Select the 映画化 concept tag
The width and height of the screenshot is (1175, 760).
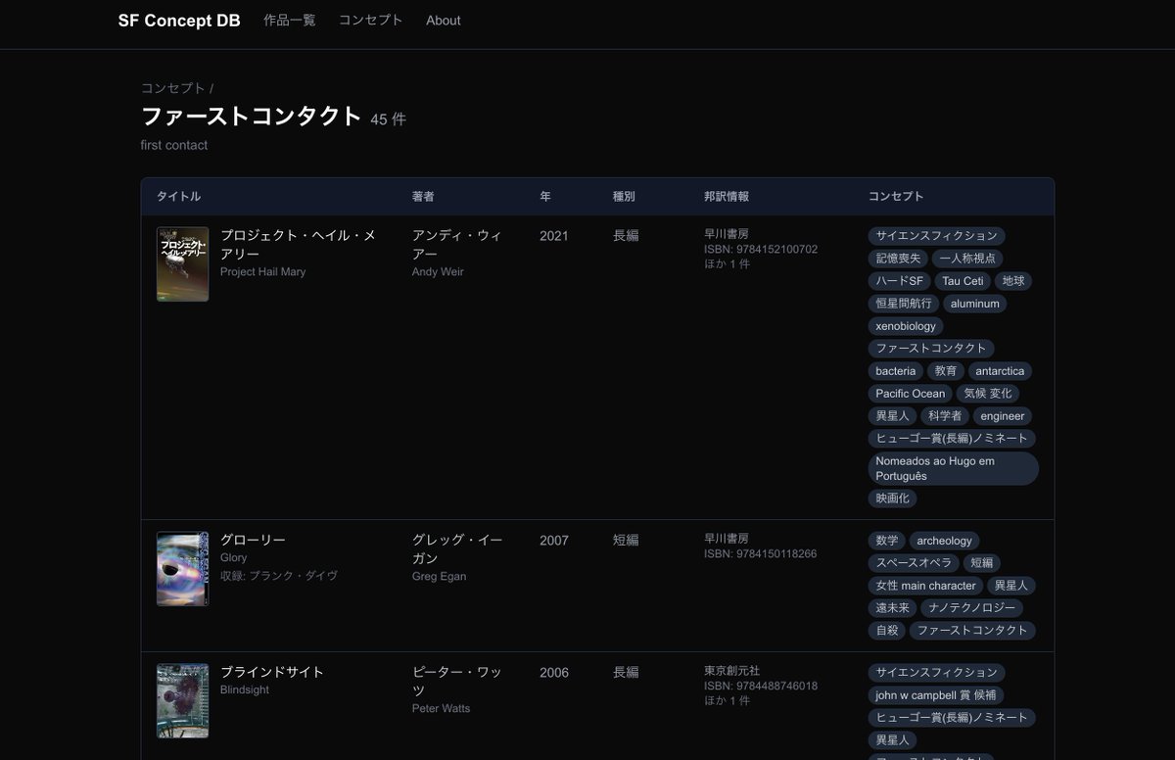tap(893, 499)
